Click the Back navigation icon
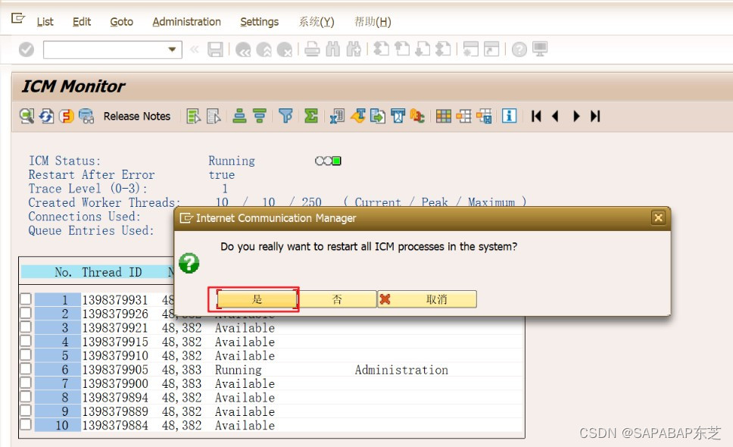733x447 pixels. [x=244, y=50]
